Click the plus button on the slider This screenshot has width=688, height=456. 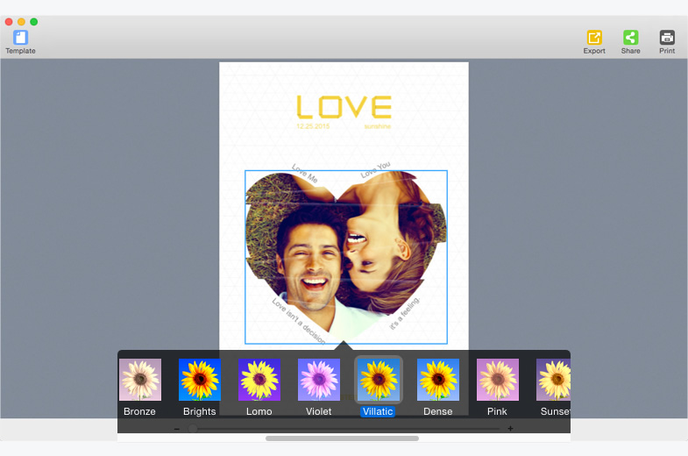(511, 429)
